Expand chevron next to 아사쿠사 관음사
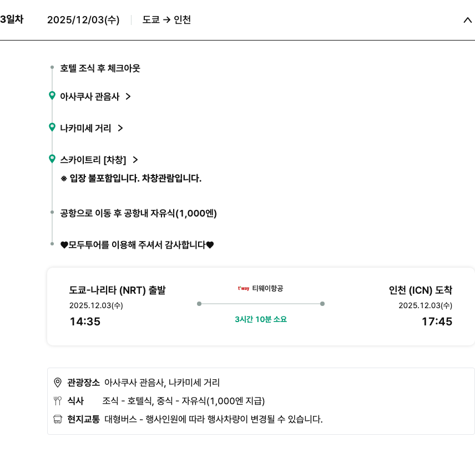This screenshot has height=457, width=475. (x=128, y=96)
